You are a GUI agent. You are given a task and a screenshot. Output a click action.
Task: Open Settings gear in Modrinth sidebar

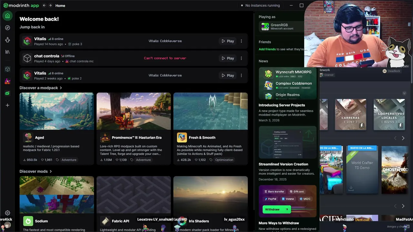click(7, 213)
